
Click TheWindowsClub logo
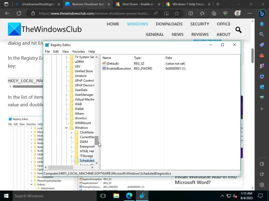pyautogui.click(x=45, y=29)
